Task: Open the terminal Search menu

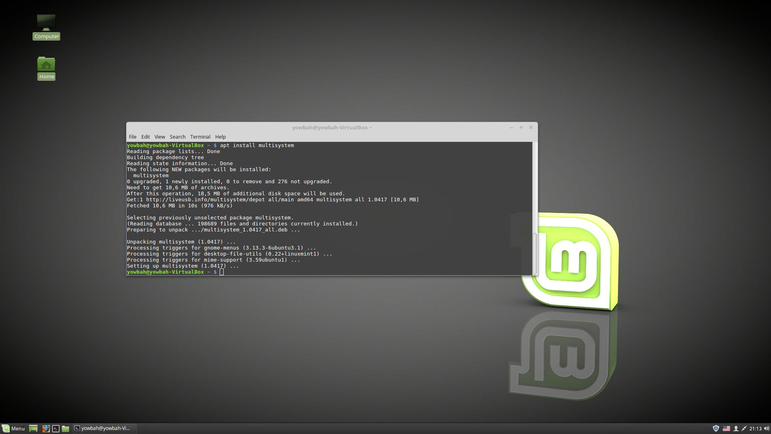Action: [x=177, y=137]
